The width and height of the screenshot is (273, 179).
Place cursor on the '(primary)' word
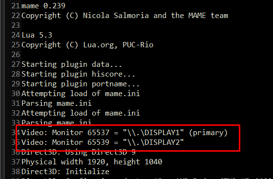click(x=208, y=133)
